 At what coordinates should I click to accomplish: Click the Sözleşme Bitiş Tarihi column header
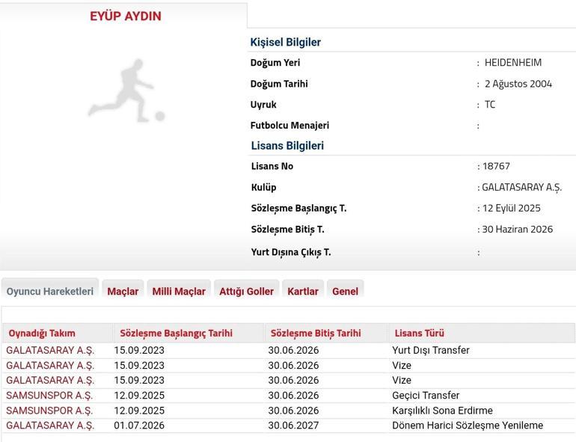(316, 334)
